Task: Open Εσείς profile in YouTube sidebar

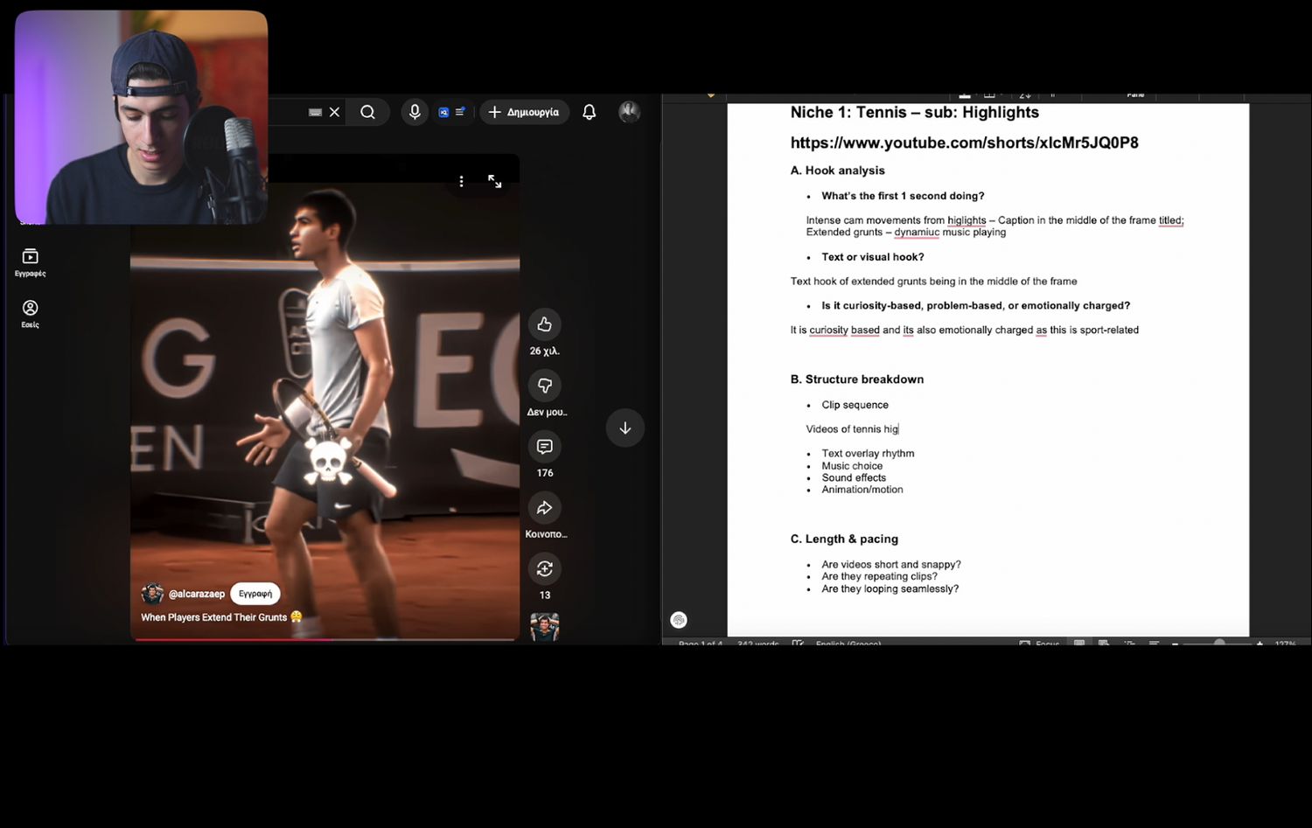Action: (30, 314)
